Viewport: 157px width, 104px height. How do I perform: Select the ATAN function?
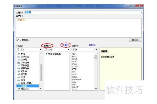(75, 64)
